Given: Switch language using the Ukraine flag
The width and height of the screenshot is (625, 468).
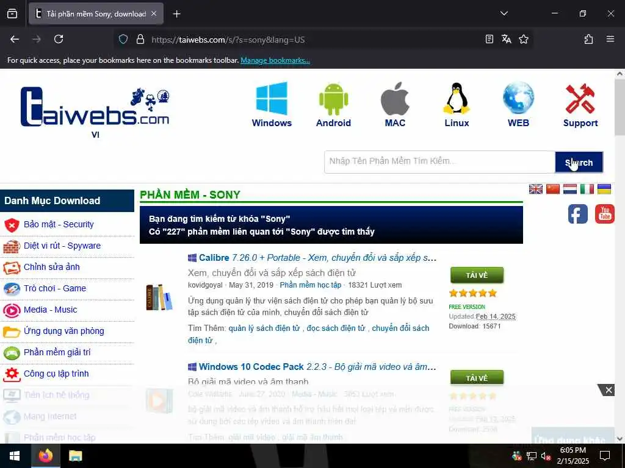Looking at the screenshot, I should pos(604,189).
